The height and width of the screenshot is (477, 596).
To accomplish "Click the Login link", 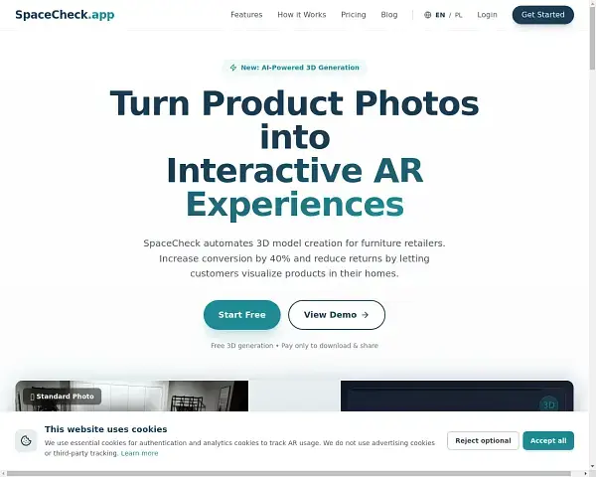I will click(x=487, y=15).
